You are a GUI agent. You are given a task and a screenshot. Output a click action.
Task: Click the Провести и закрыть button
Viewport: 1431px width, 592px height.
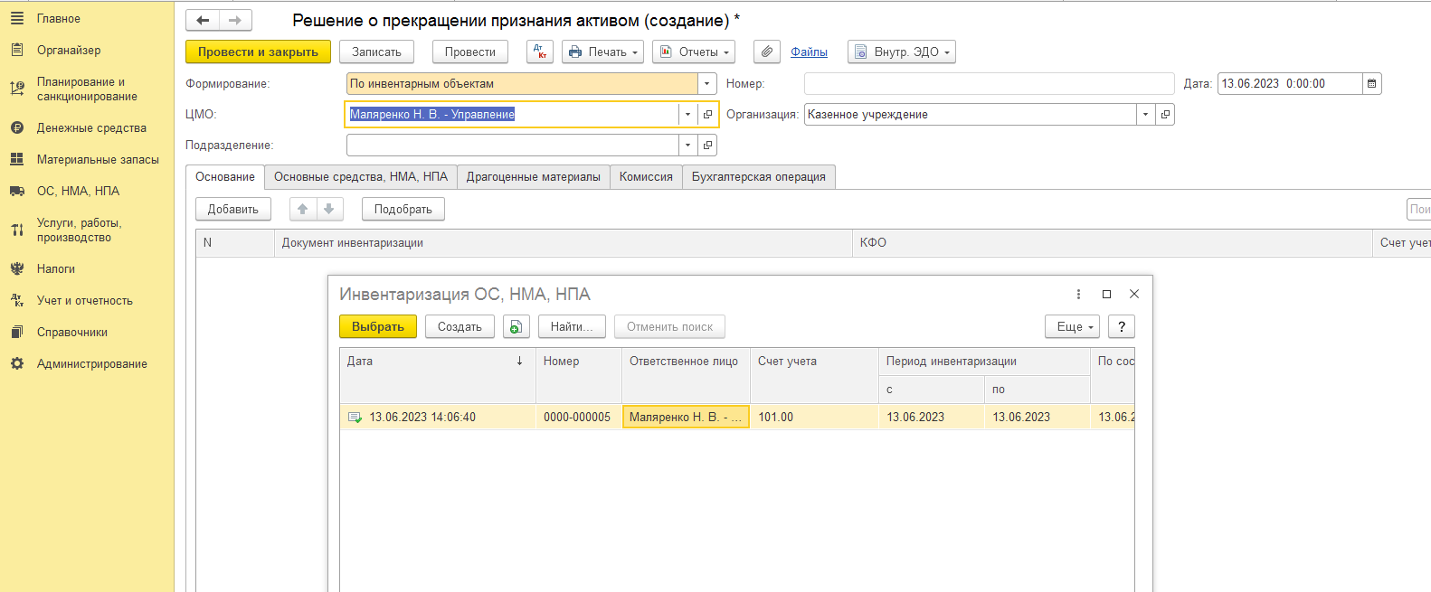coord(258,52)
